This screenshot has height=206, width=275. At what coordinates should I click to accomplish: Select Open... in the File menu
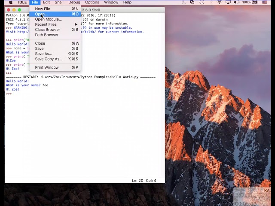[55, 14]
